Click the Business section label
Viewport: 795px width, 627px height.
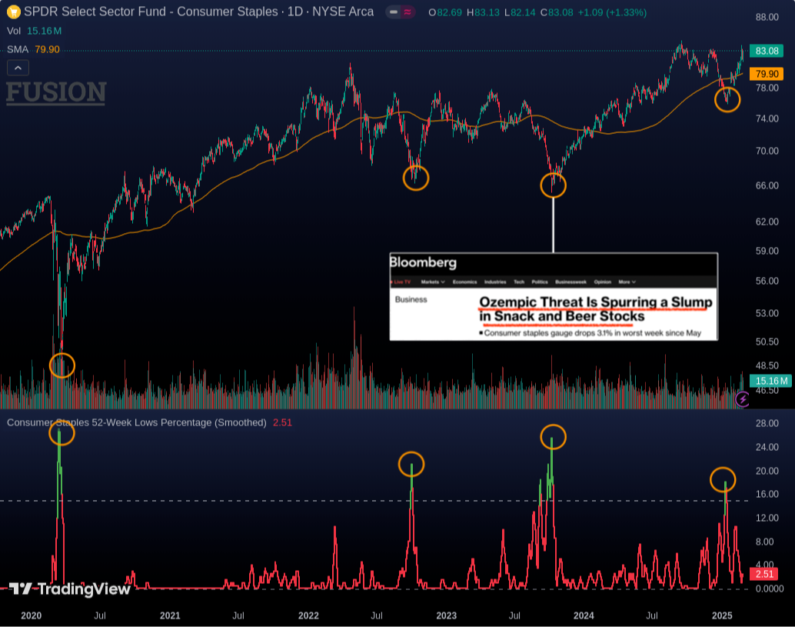(411, 300)
